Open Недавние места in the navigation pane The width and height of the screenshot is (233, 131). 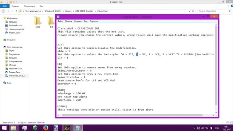(x=16, y=29)
